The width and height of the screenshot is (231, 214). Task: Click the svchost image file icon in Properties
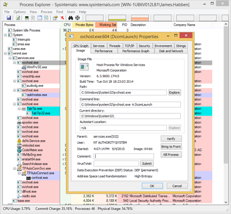click(x=84, y=67)
